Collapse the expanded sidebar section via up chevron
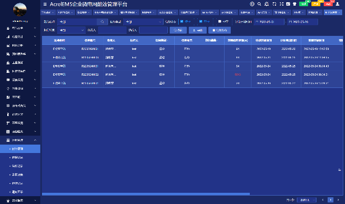This screenshot has height=204, width=345. tap(35, 140)
